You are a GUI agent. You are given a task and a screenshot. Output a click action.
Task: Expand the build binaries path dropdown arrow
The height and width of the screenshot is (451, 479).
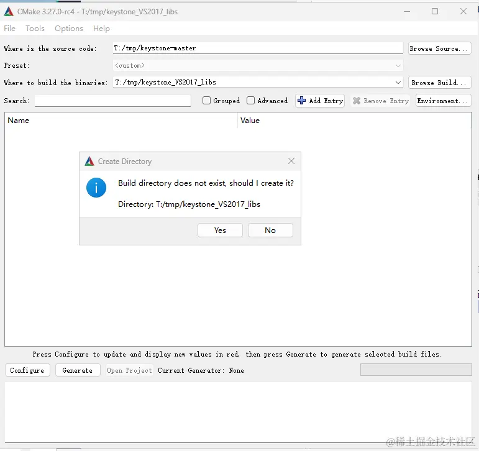(398, 83)
